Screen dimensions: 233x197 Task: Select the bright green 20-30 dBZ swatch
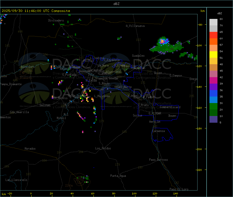point(213,106)
